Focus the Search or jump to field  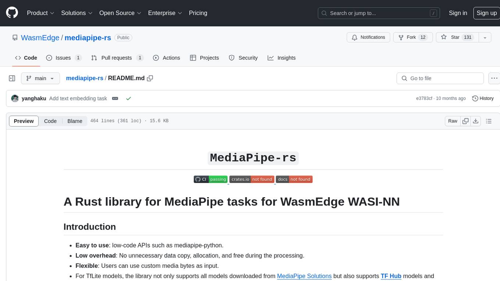(379, 13)
